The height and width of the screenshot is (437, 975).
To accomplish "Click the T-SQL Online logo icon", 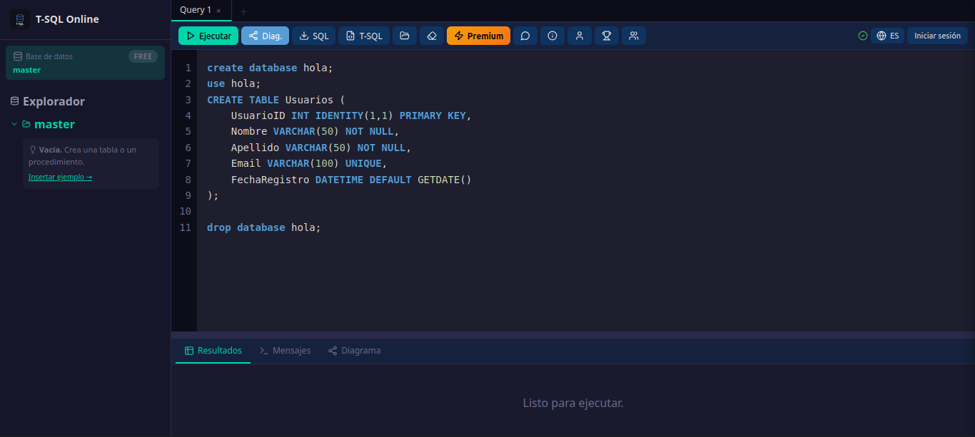I will click(x=20, y=19).
